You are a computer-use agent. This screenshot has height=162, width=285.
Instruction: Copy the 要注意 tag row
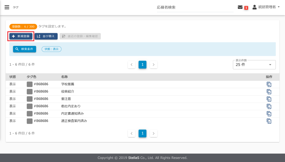click(x=269, y=99)
